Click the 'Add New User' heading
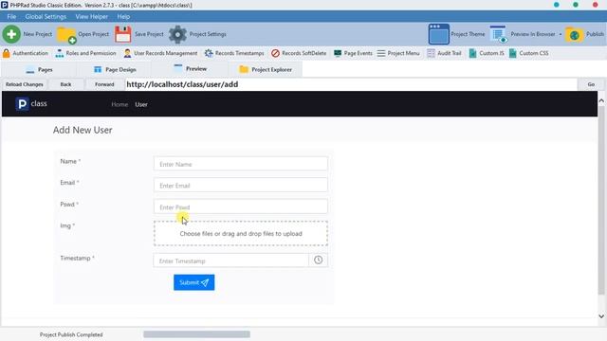607x341 pixels. 83,130
